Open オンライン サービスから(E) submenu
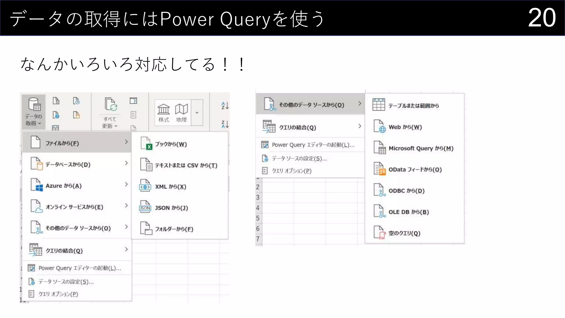This screenshot has height=318, width=565. [x=77, y=206]
